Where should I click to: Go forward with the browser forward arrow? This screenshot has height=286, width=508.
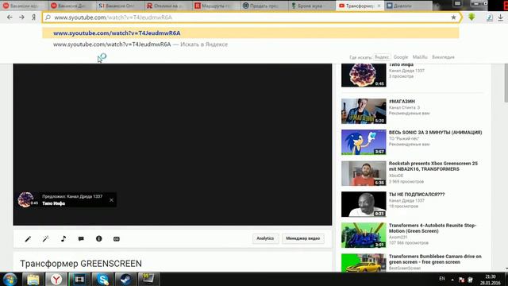click(21, 17)
